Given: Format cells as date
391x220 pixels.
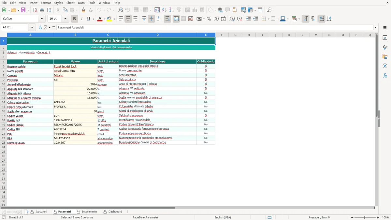Looking at the screenshot, I should (223, 19).
